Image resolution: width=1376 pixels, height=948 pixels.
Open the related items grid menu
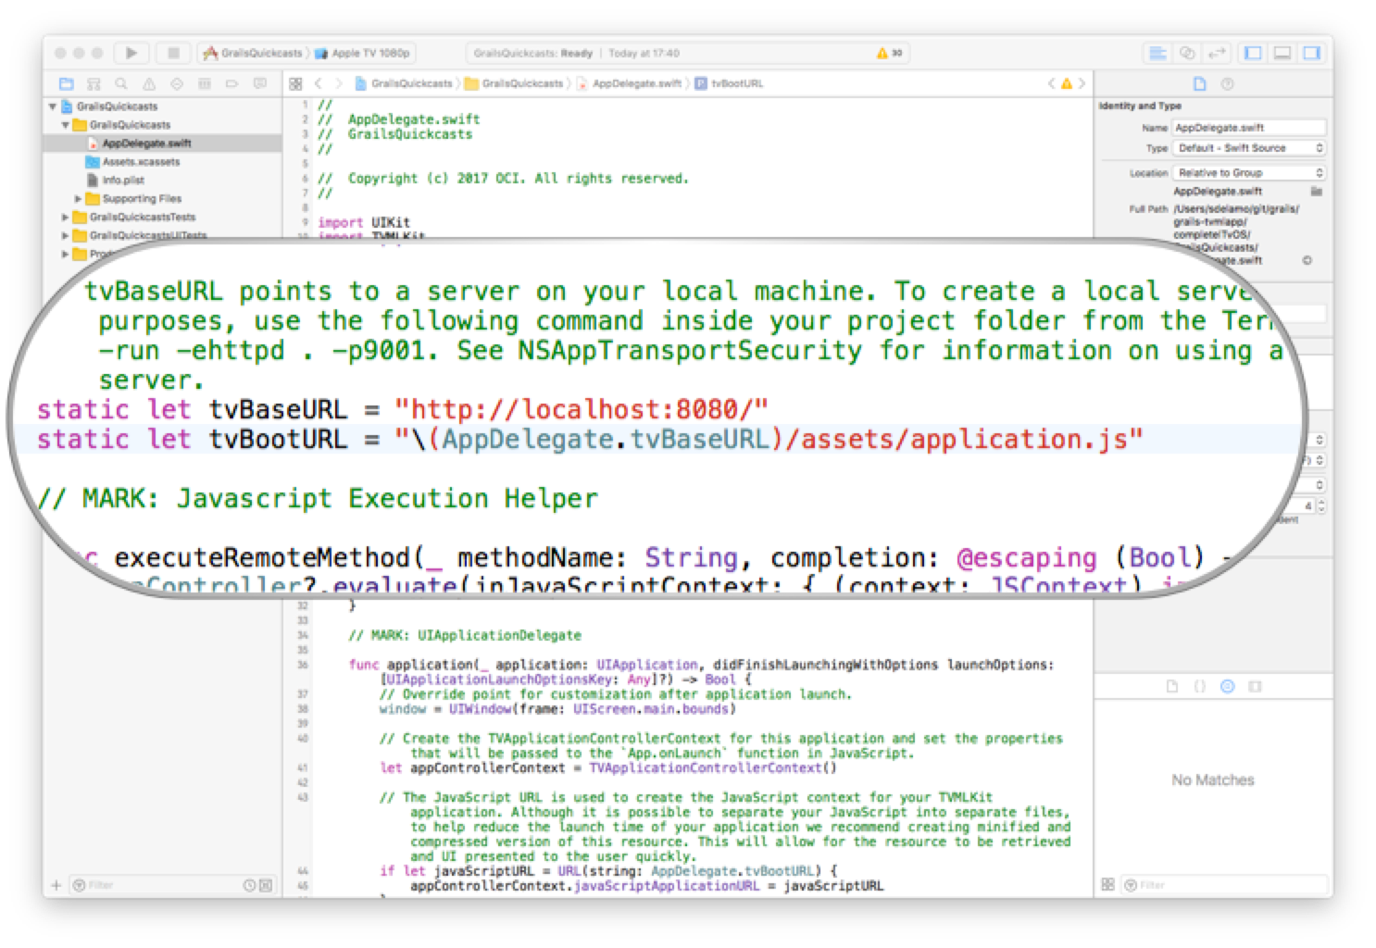click(295, 83)
